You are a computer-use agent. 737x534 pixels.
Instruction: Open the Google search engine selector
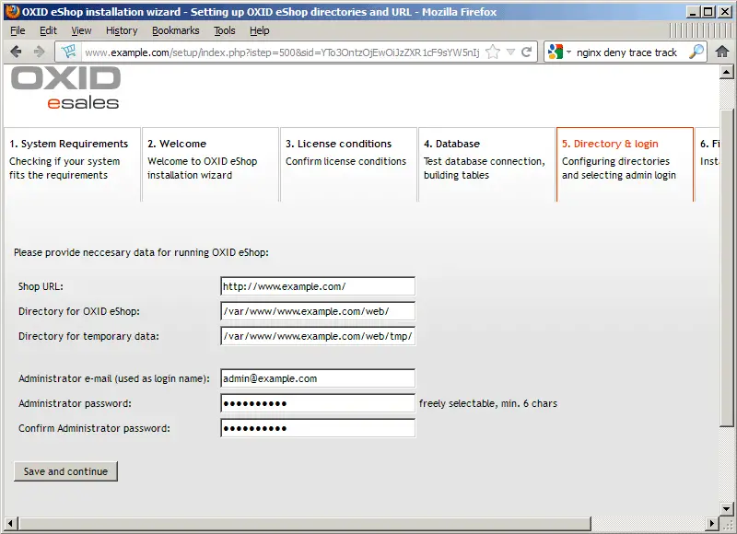559,52
